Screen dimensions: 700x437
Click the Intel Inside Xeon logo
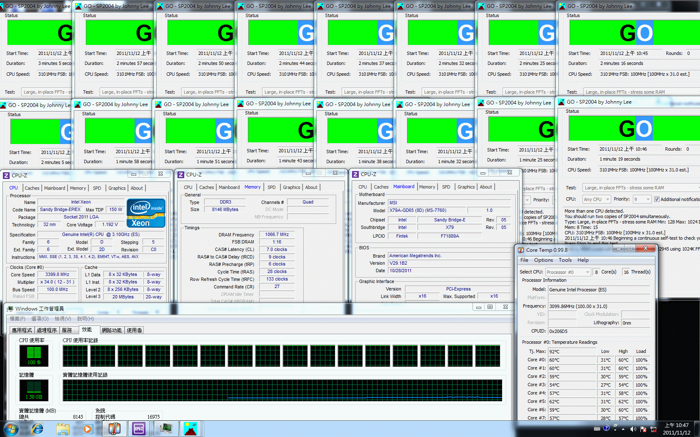145,213
